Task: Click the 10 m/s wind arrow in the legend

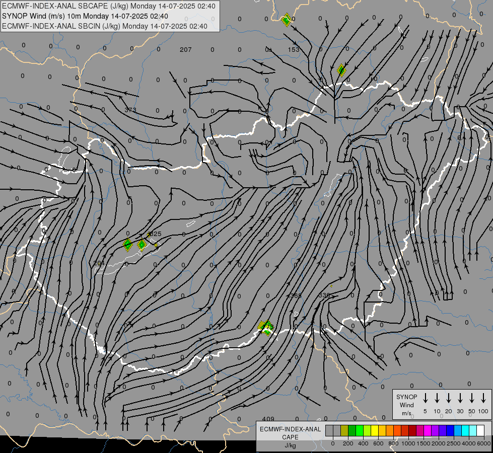Action: (x=437, y=398)
